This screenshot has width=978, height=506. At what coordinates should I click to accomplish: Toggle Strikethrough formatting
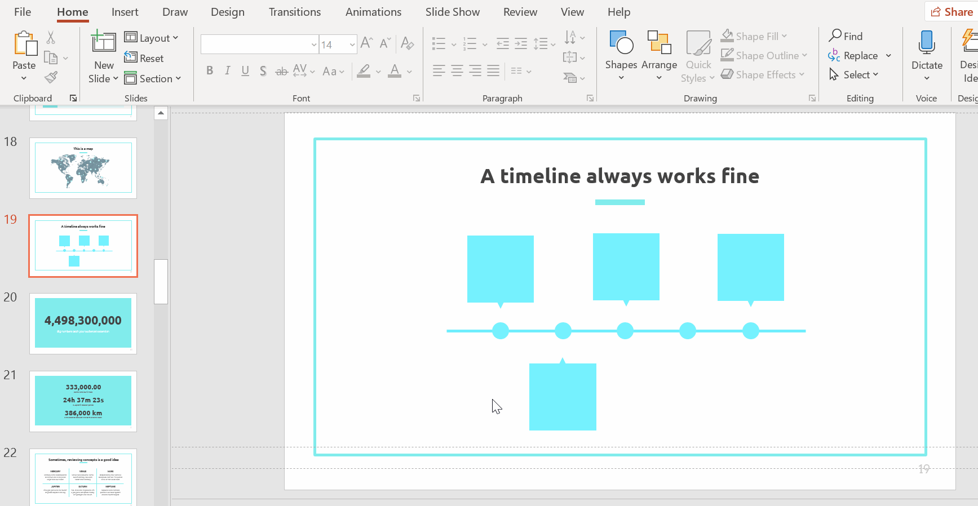point(281,71)
